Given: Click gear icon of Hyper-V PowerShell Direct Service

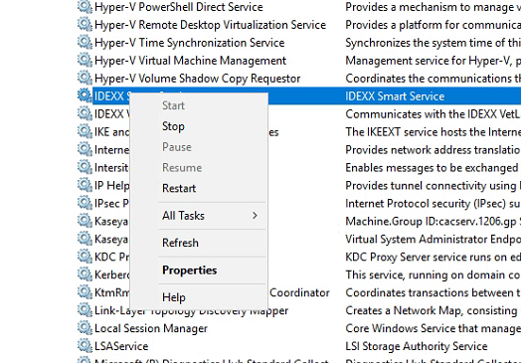Looking at the screenshot, I should tap(85, 7).
